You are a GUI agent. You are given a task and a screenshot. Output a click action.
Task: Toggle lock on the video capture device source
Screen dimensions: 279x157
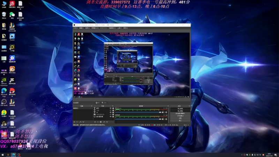click(x=113, y=114)
